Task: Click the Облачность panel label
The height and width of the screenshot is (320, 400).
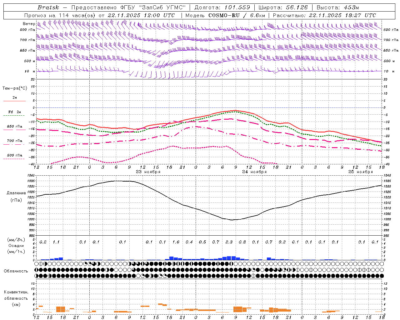Action: click(x=16, y=271)
